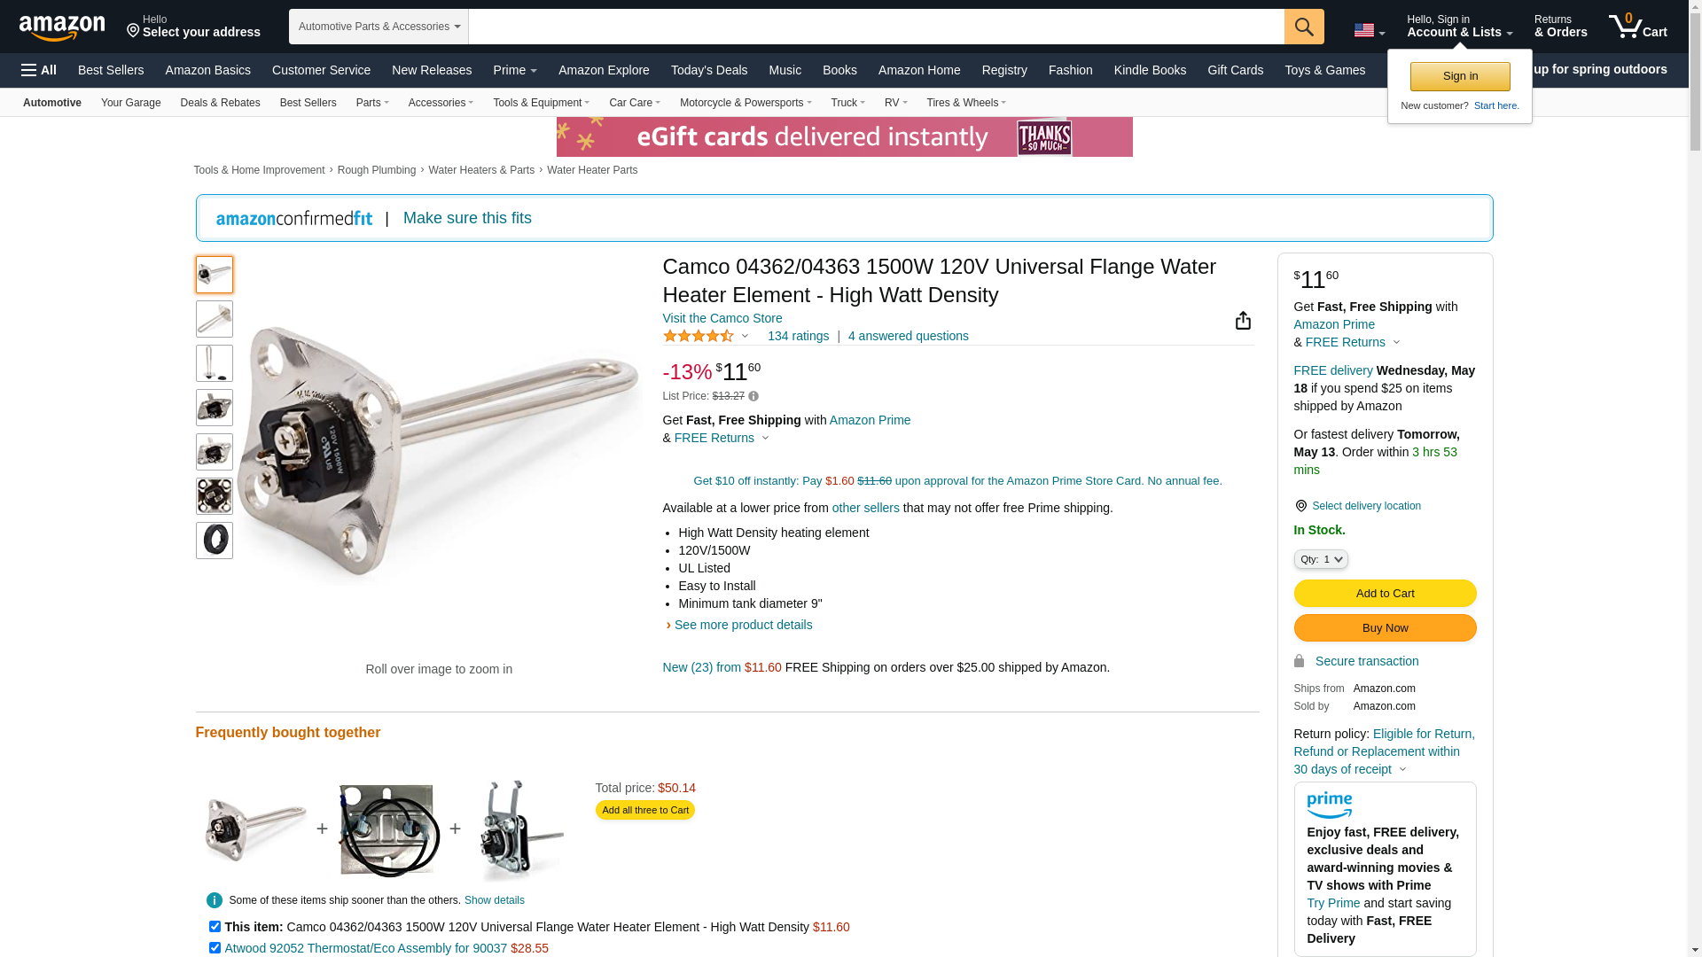
Task: Open the Your Garage tab
Action: (131, 103)
